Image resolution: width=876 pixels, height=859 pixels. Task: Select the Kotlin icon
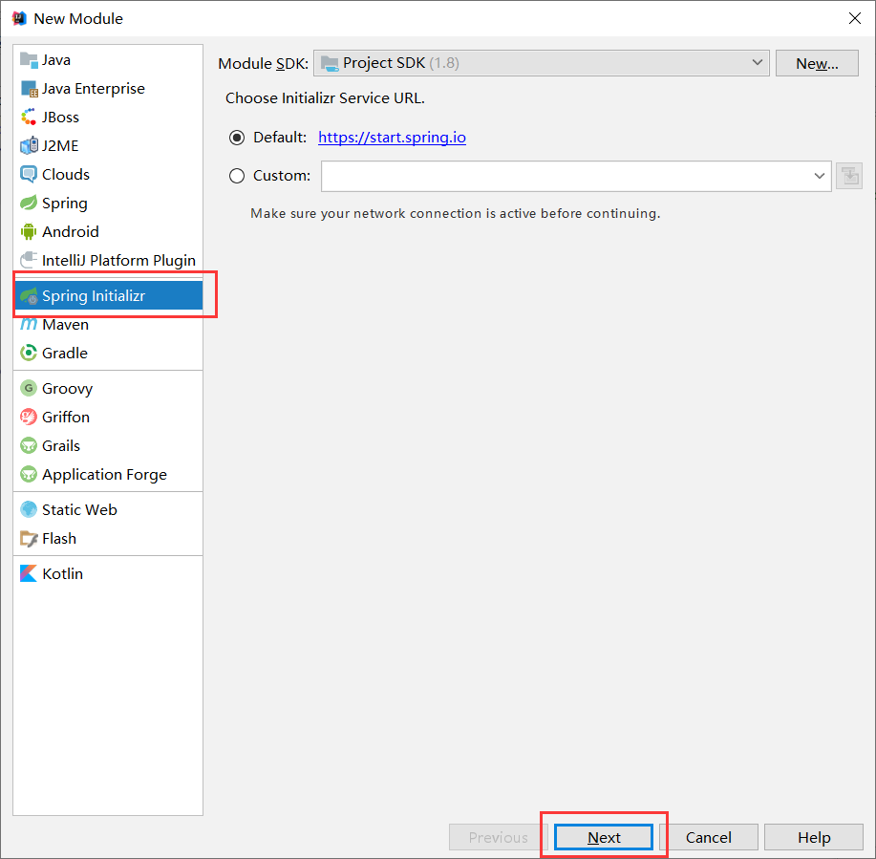point(29,573)
